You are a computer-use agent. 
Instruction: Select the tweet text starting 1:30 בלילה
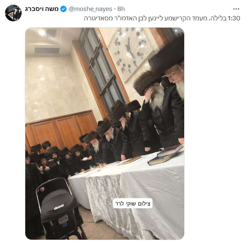(x=162, y=18)
